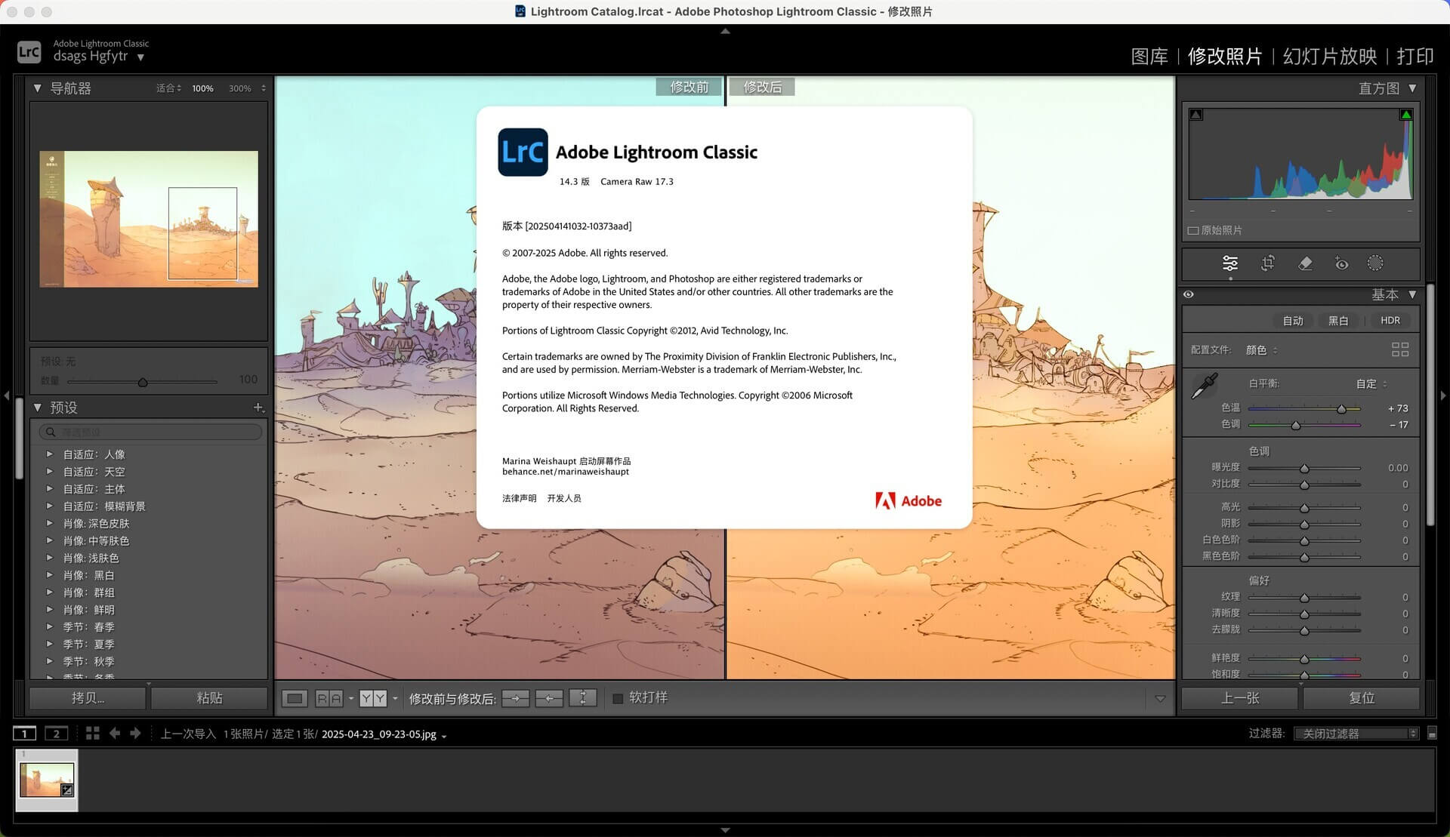Image resolution: width=1450 pixels, height=837 pixels.
Task: Select the Healing eraser tool
Action: (1304, 263)
